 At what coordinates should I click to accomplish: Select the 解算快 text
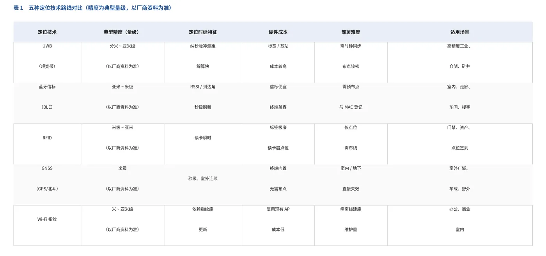coord(203,66)
